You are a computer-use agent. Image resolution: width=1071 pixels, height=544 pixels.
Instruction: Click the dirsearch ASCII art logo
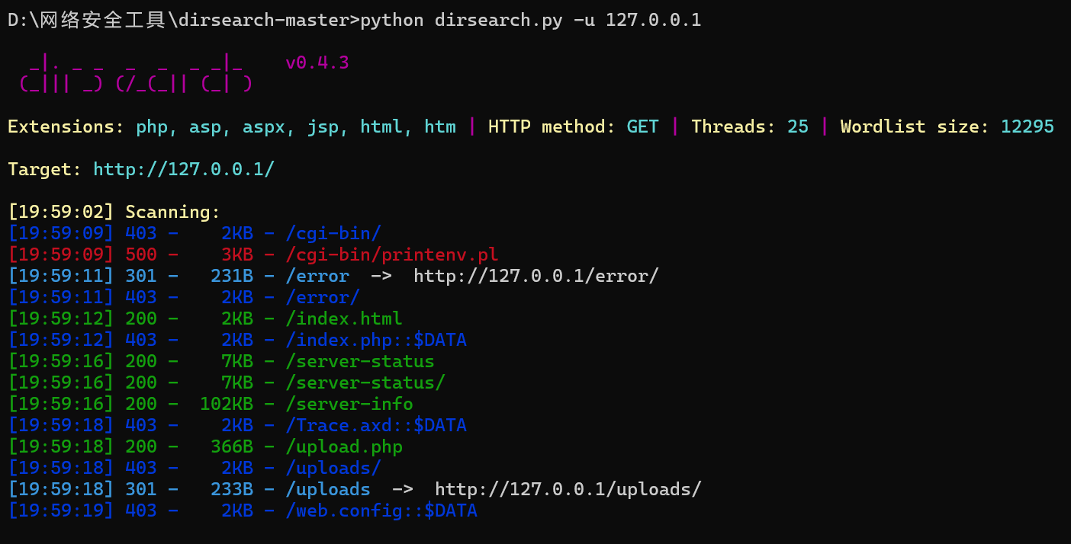point(136,73)
